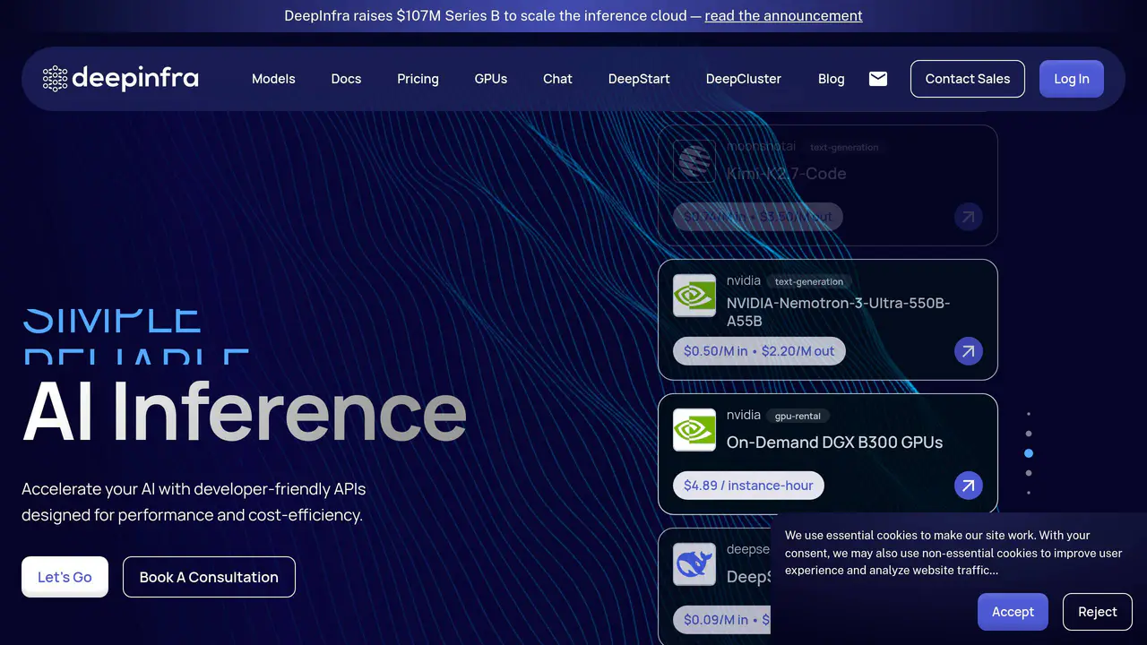Click the gpu-rental tag
The width and height of the screenshot is (1147, 645).
(x=798, y=416)
